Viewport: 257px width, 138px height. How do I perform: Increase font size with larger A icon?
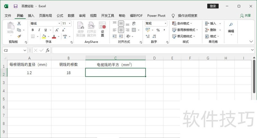pyautogui.click(x=57, y=30)
